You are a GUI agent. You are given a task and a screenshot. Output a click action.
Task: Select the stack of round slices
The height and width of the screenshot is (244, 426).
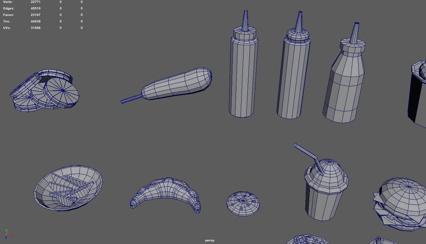[45, 91]
